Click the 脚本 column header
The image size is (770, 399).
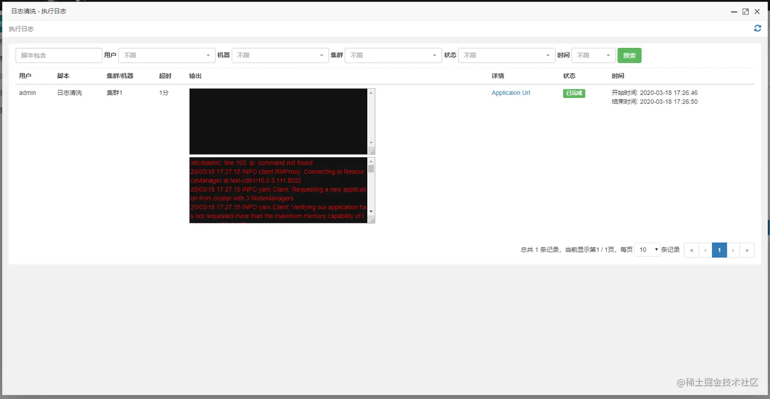pyautogui.click(x=63, y=76)
